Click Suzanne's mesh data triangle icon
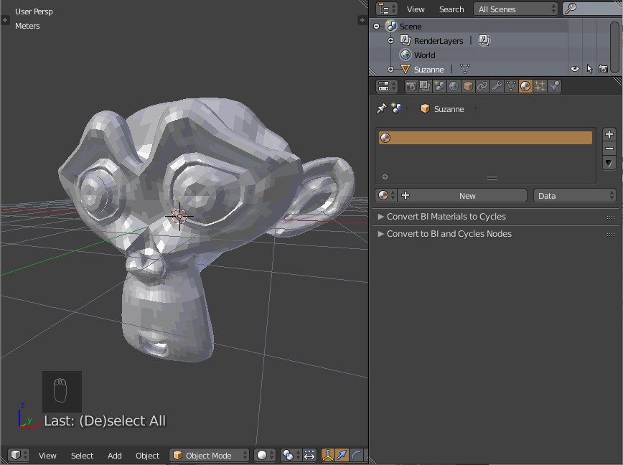Screen dimensions: 623x465 [465, 69]
